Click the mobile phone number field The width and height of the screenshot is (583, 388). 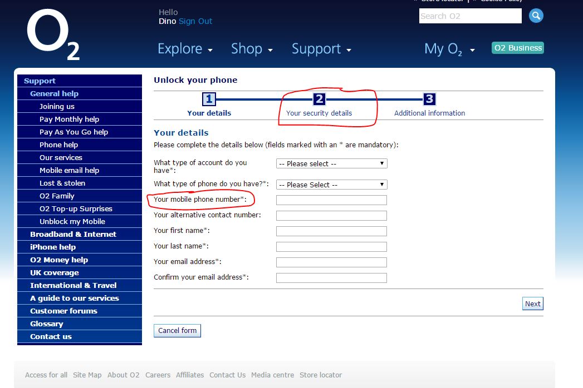(331, 200)
